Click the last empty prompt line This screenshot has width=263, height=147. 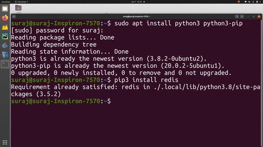[61, 101]
